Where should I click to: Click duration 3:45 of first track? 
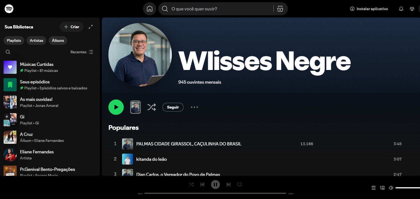click(x=398, y=144)
